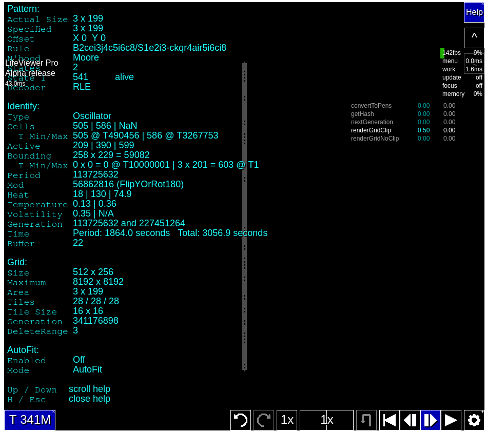Click the 'LifeViewer Pro' title text
Viewport: 486px width, 432px height.
tap(32, 63)
